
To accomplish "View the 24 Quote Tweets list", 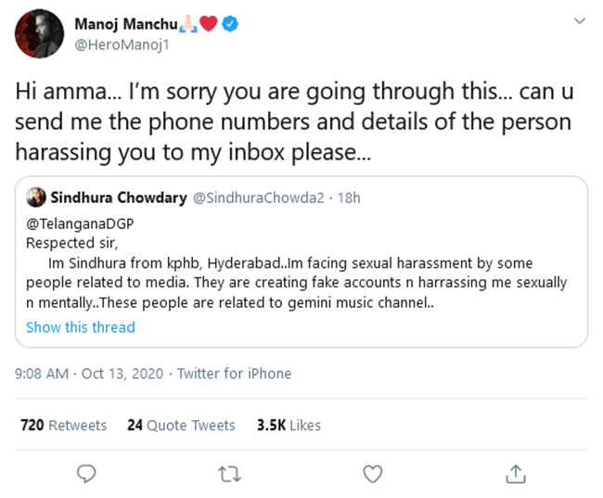I will [181, 425].
